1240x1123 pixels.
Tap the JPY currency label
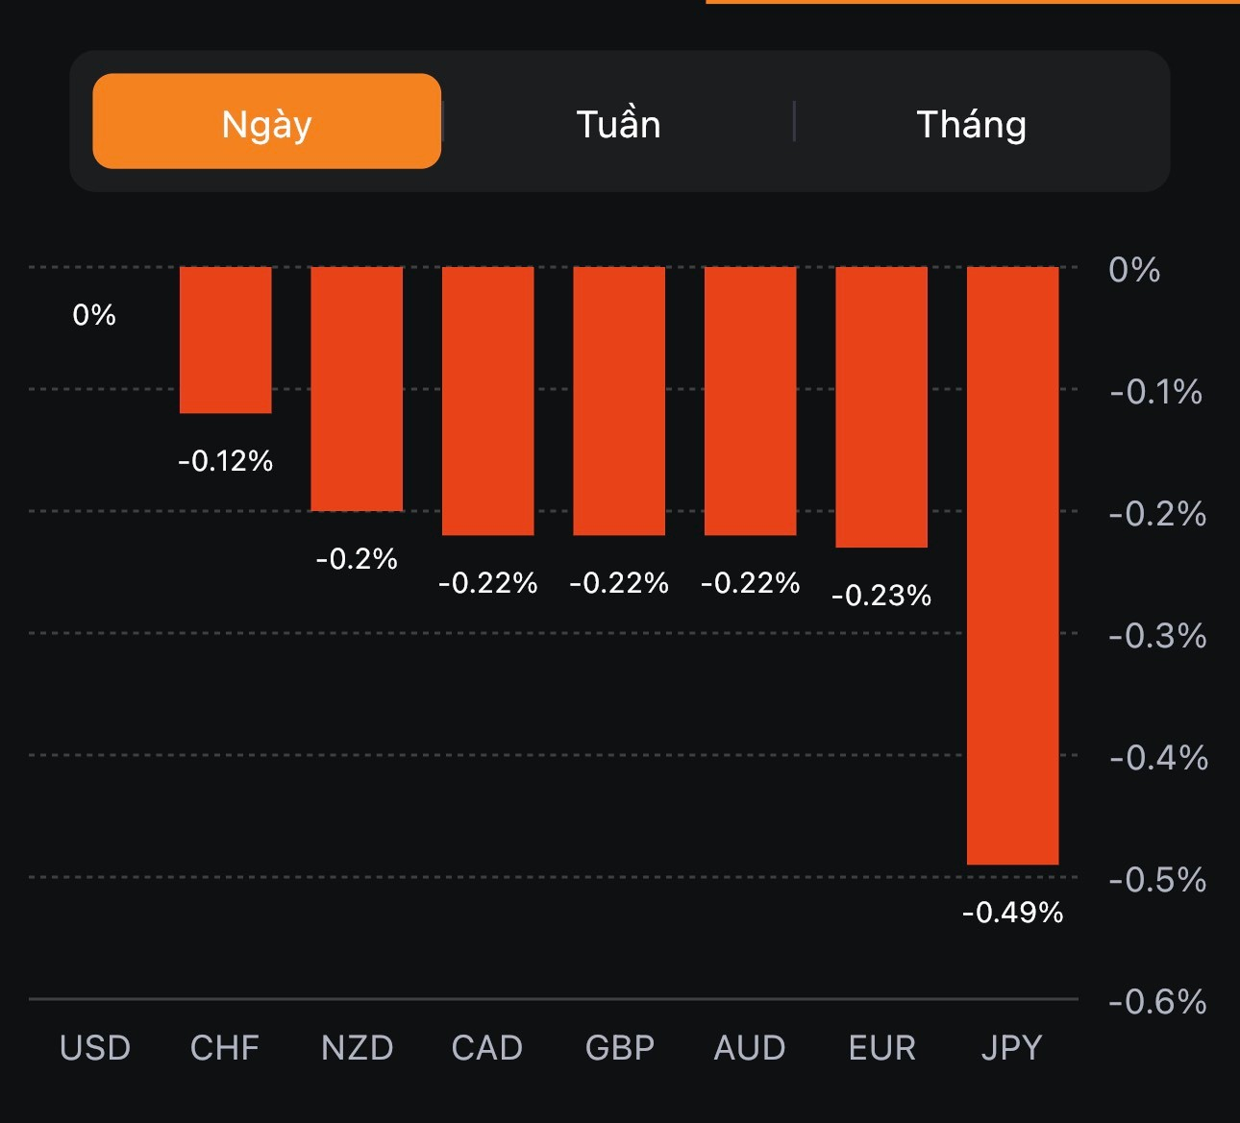click(x=1011, y=1047)
